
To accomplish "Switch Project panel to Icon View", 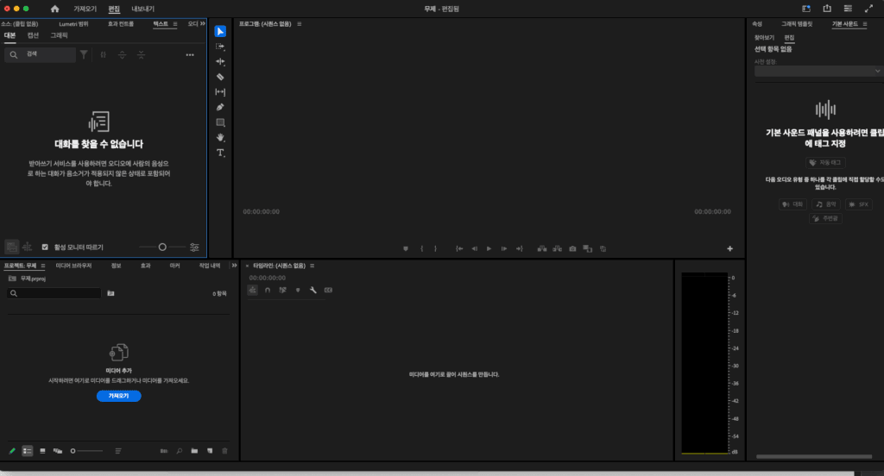I will (x=42, y=451).
